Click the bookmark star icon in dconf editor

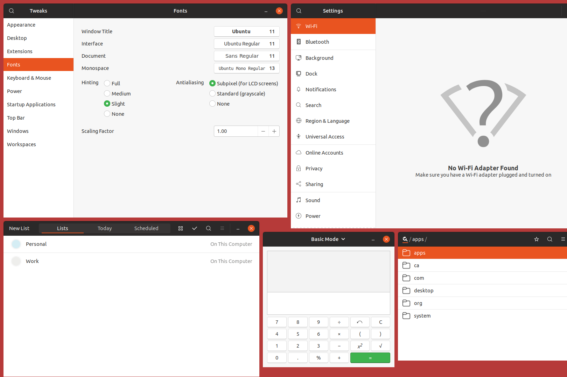coord(537,239)
